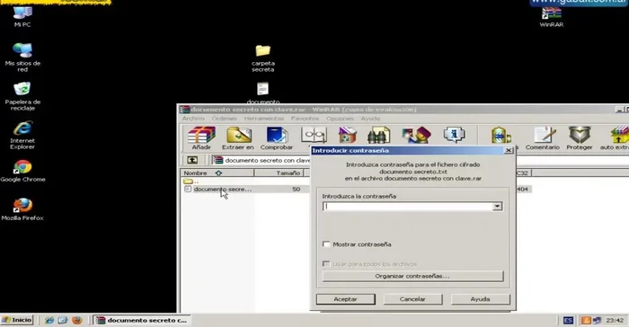This screenshot has width=629, height=327.
Task: Click Organizar contraseñas... button
Action: coord(412,276)
